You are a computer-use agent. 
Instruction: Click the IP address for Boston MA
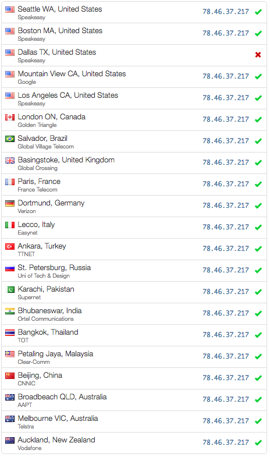(226, 33)
